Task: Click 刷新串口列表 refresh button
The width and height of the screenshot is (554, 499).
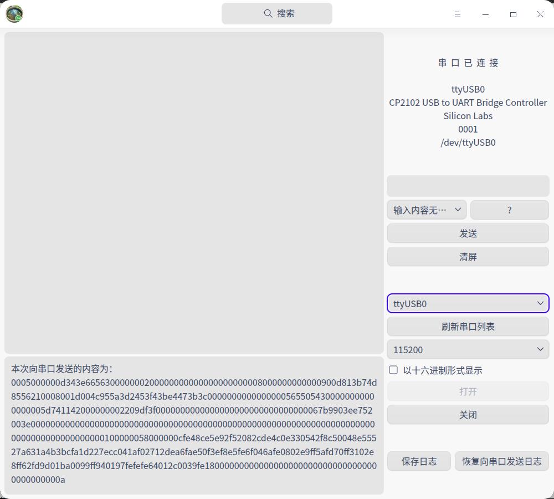Action: point(468,327)
